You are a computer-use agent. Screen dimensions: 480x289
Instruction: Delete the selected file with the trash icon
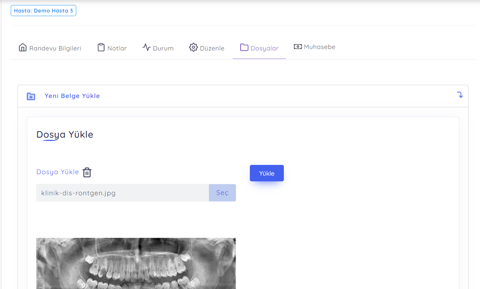click(x=87, y=172)
